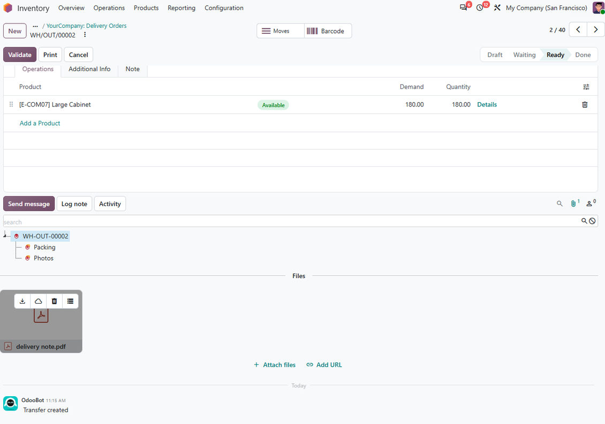This screenshot has height=424, width=605.
Task: Open YourCompany: Delivery Orders breadcrumb
Action: click(x=86, y=26)
